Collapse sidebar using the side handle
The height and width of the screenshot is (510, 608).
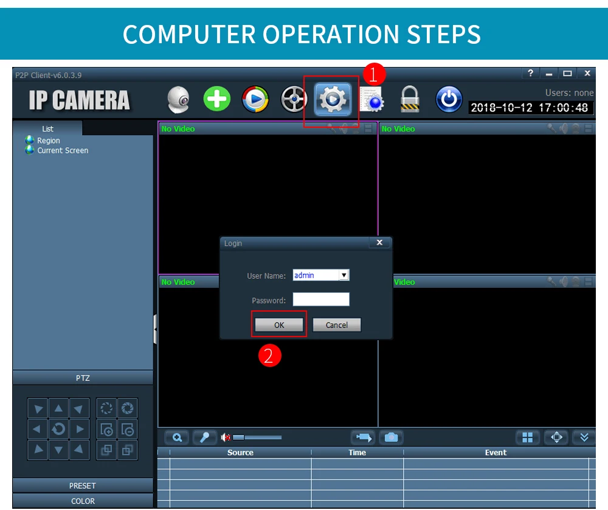155,329
